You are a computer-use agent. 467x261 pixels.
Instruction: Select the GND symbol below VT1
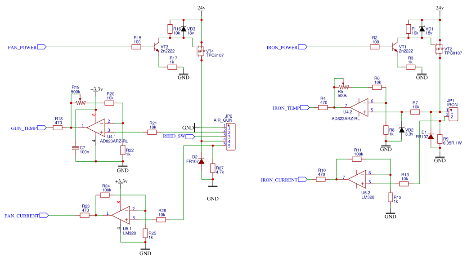422,74
